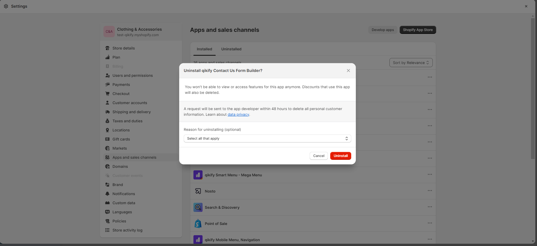This screenshot has width=537, height=246.
Task: Open more actions for qikify Mobile Menu
Action: pyautogui.click(x=430, y=239)
